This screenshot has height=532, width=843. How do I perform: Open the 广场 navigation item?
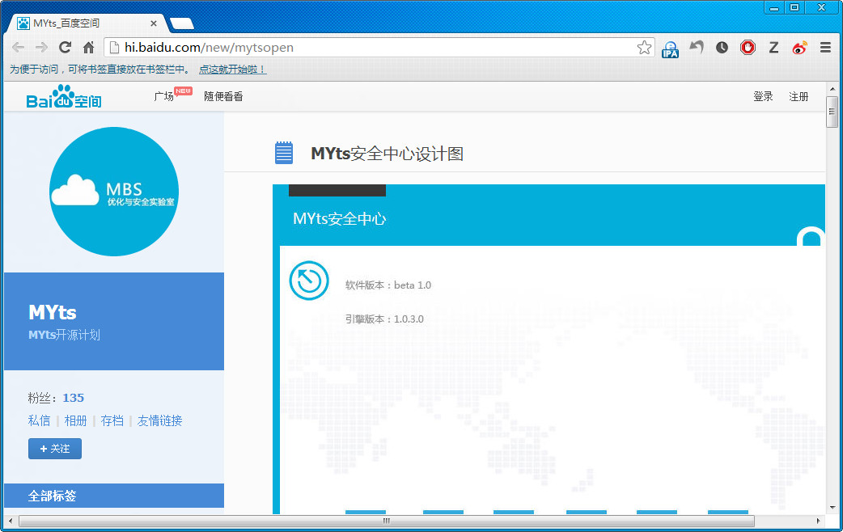164,96
